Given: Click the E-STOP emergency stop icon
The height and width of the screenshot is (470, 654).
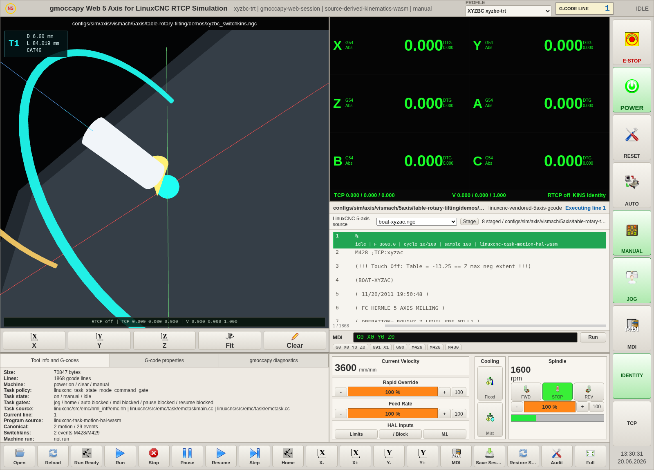Looking at the screenshot, I should pos(632,39).
